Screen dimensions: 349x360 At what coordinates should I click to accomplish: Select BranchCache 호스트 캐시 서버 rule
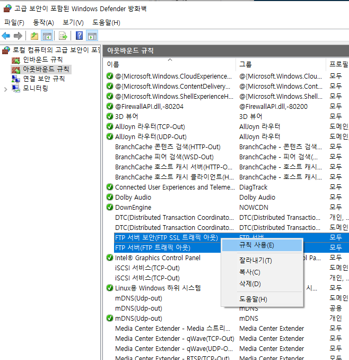[x=174, y=167]
